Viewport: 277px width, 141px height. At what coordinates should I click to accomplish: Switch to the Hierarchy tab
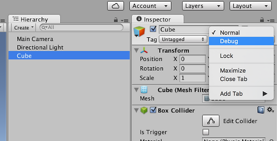click(34, 19)
